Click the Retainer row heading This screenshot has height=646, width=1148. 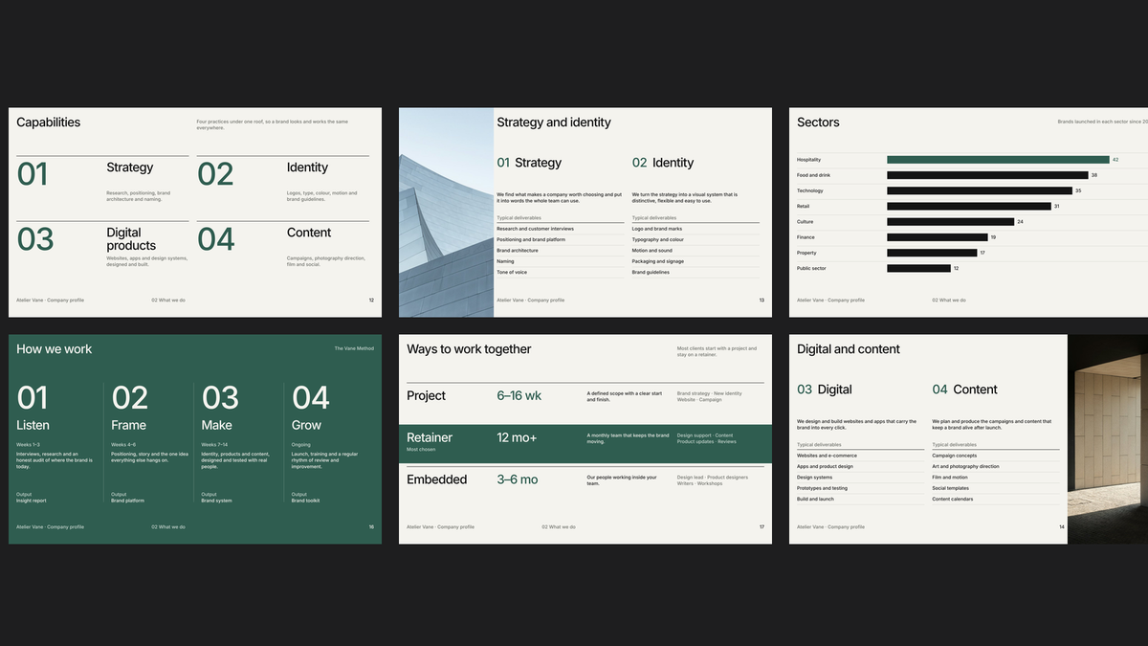(x=430, y=437)
